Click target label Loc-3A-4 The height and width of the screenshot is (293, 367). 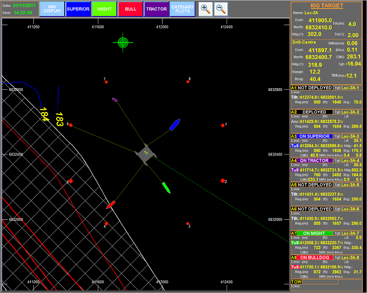pyautogui.click(x=350, y=161)
